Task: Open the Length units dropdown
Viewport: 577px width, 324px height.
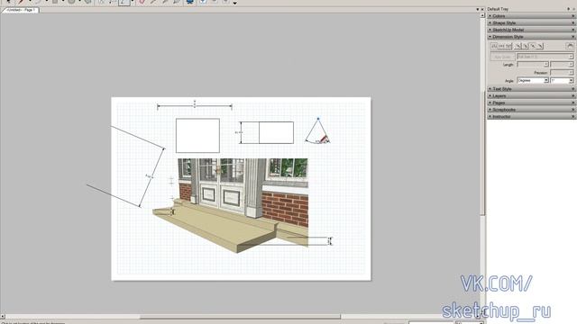Action: (x=562, y=64)
